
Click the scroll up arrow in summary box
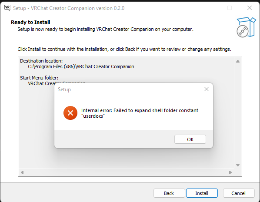click(238, 61)
